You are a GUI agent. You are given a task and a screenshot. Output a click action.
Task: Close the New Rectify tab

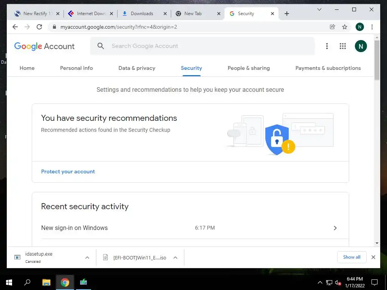coord(58,14)
